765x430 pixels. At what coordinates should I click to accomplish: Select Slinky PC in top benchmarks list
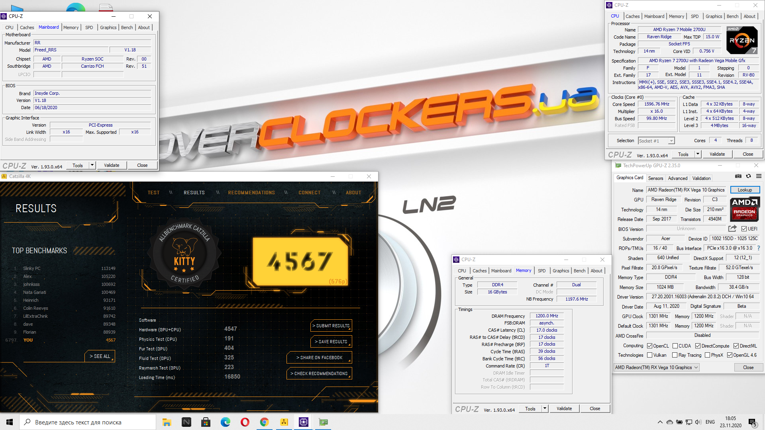65,268
